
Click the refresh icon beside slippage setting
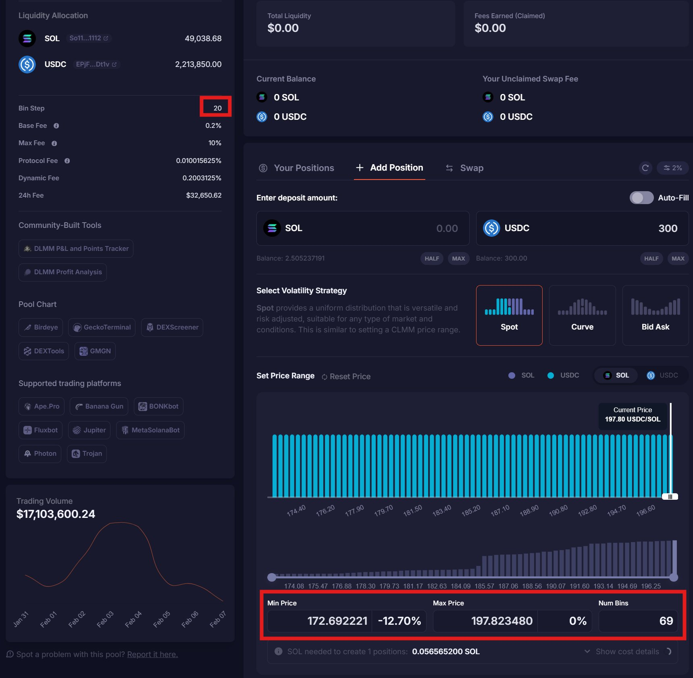click(x=645, y=168)
